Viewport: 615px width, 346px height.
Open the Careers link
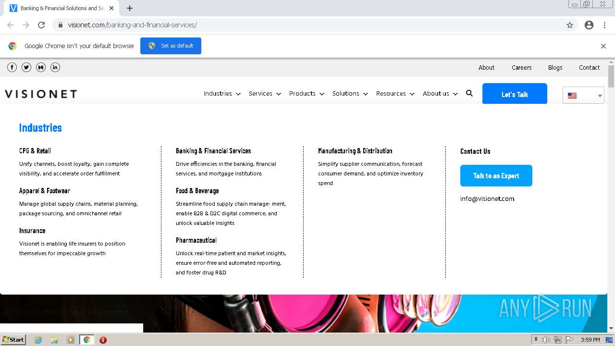click(x=521, y=68)
